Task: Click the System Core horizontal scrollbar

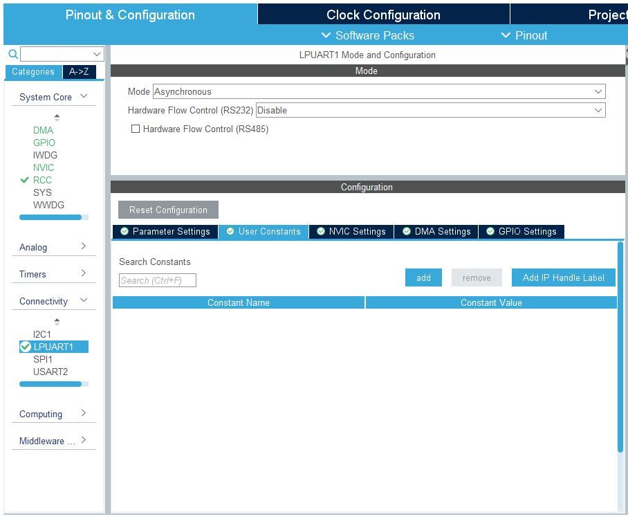Action: click(50, 217)
